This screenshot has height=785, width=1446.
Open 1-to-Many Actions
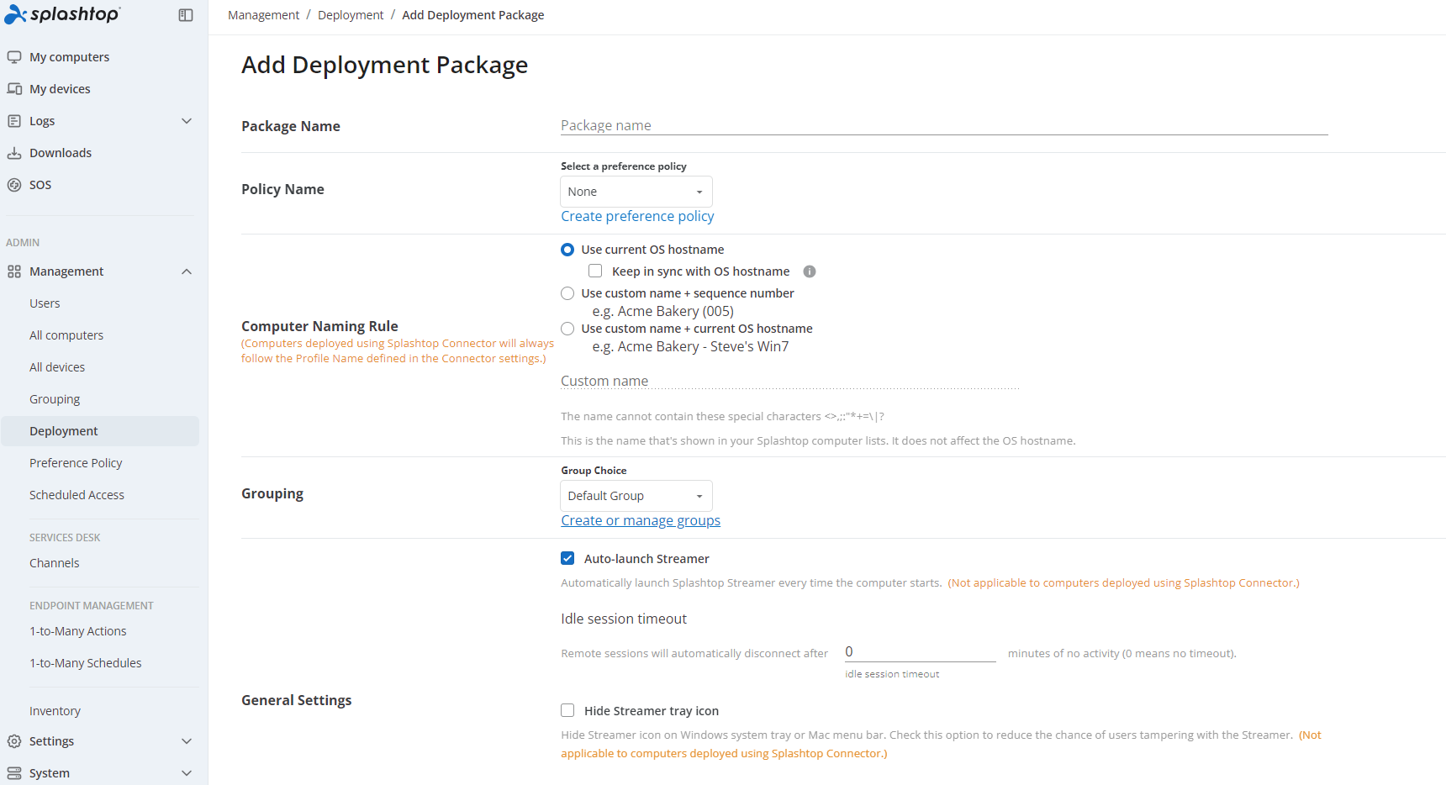[78, 631]
